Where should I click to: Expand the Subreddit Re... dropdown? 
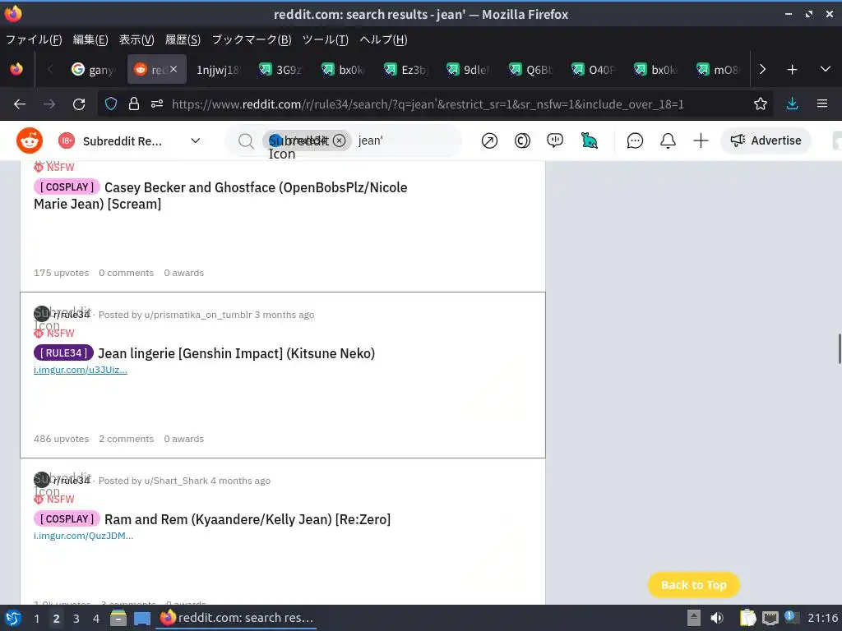[x=196, y=140]
